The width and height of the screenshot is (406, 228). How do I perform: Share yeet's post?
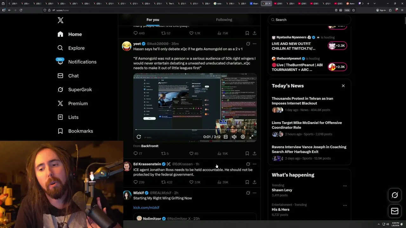[254, 154]
